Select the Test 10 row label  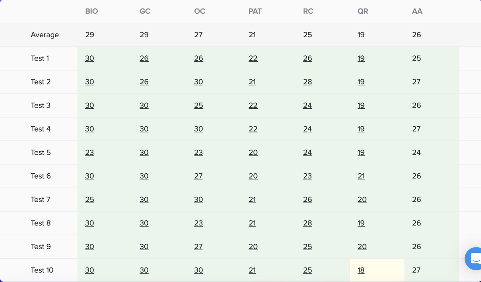click(42, 270)
